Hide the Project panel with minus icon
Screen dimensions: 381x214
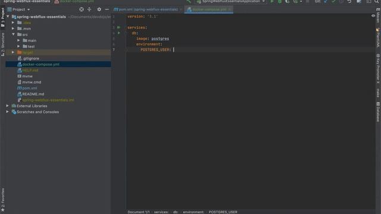tap(107, 10)
